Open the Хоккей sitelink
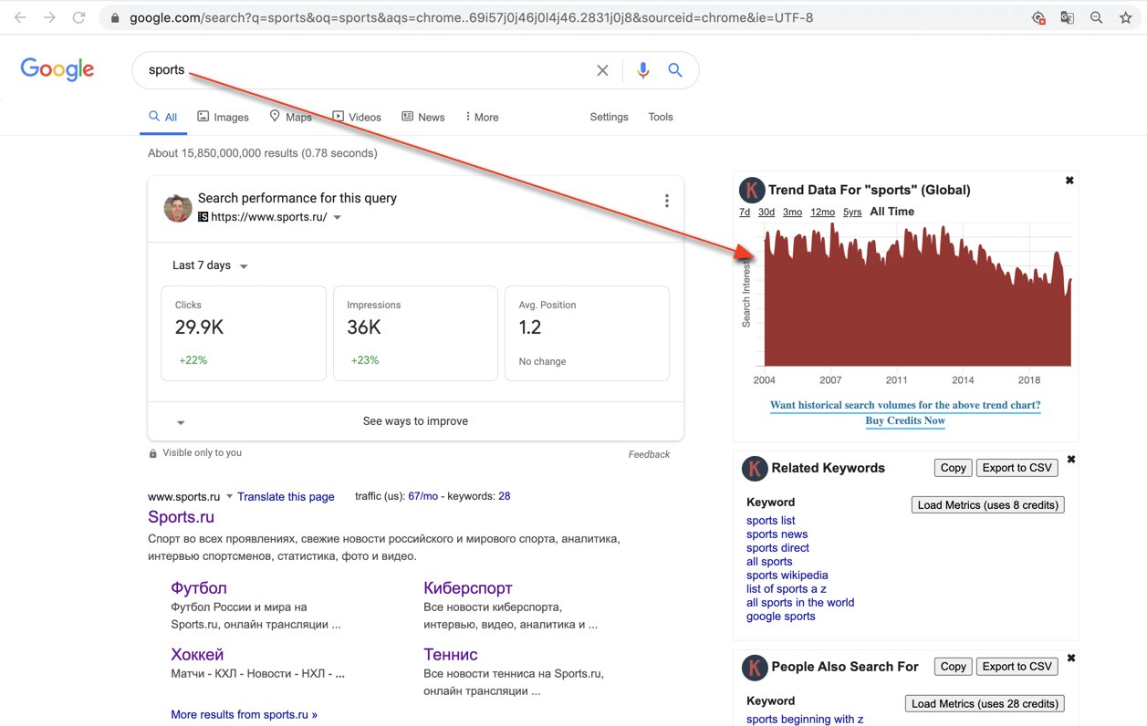This screenshot has width=1147, height=726. click(x=197, y=655)
